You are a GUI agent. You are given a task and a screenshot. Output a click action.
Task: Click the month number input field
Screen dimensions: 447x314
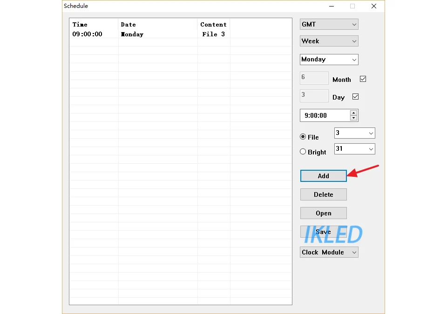[314, 78]
